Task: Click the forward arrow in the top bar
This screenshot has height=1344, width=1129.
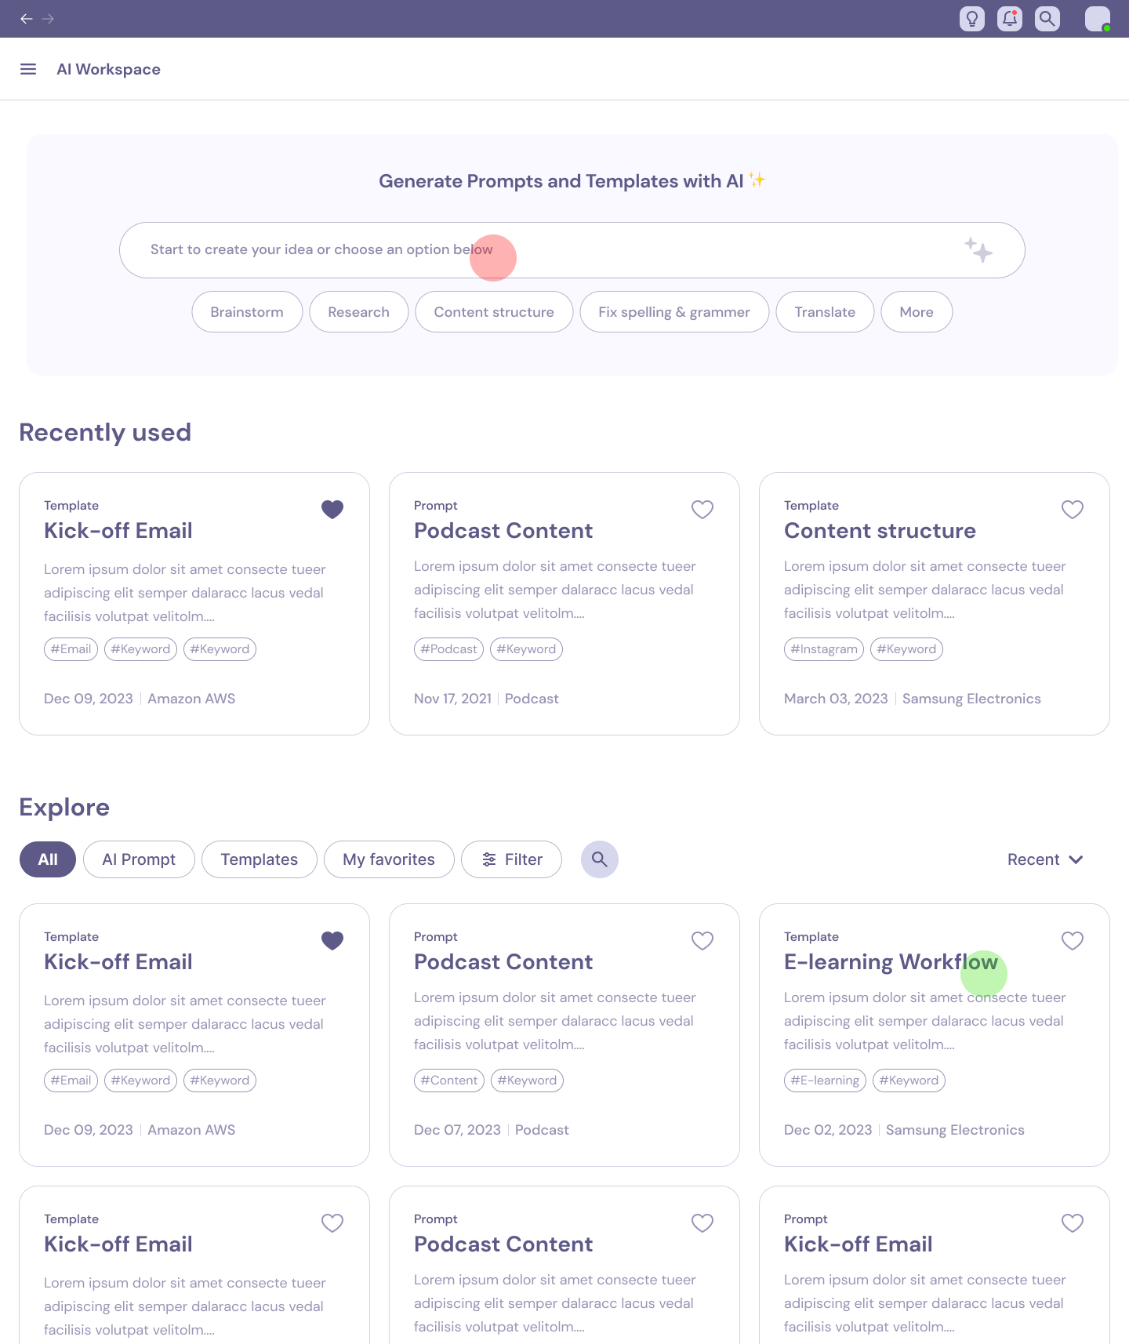Action: [x=49, y=19]
